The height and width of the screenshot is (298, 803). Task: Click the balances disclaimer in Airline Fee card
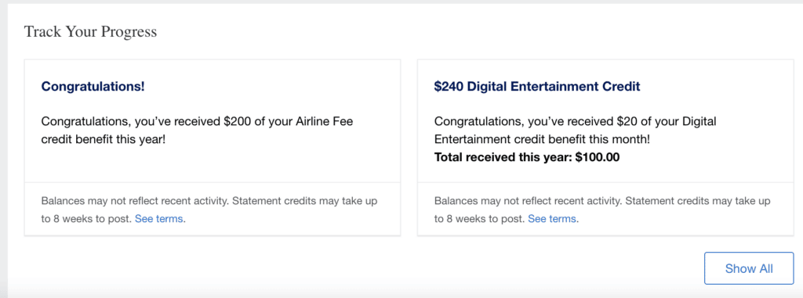coord(209,210)
